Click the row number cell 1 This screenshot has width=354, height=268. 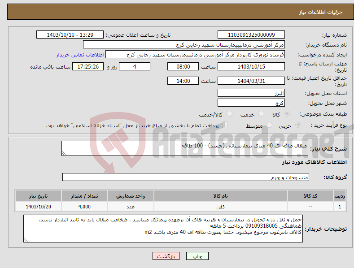click(340, 207)
